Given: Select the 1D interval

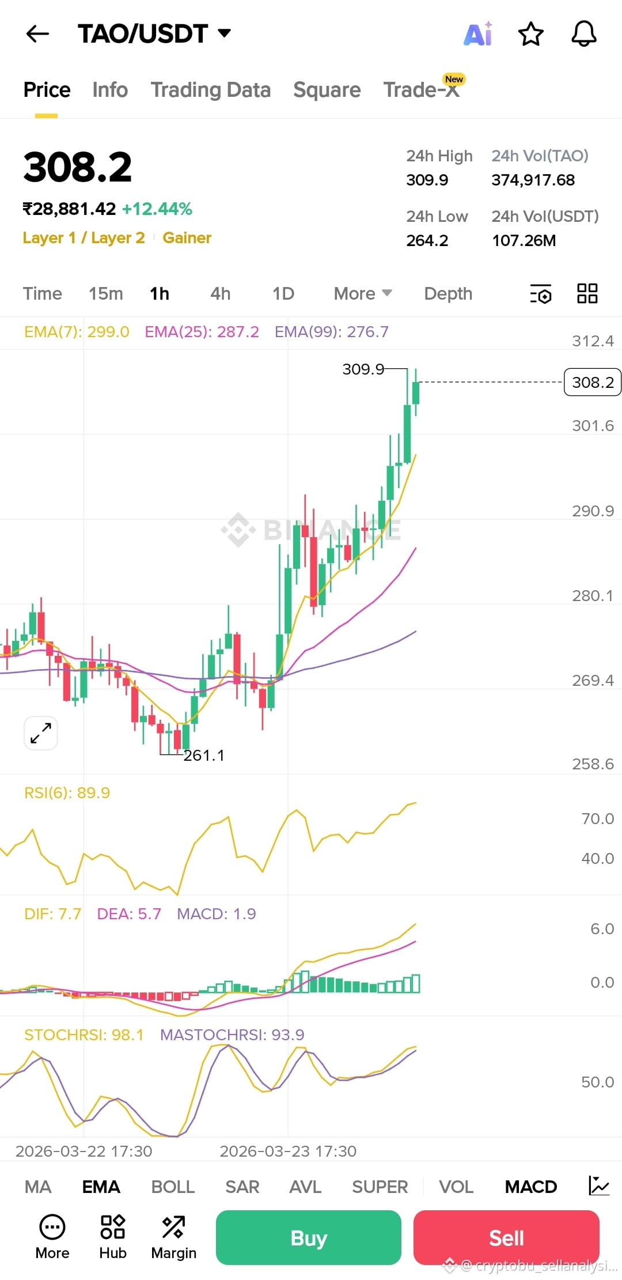Looking at the screenshot, I should click(283, 293).
